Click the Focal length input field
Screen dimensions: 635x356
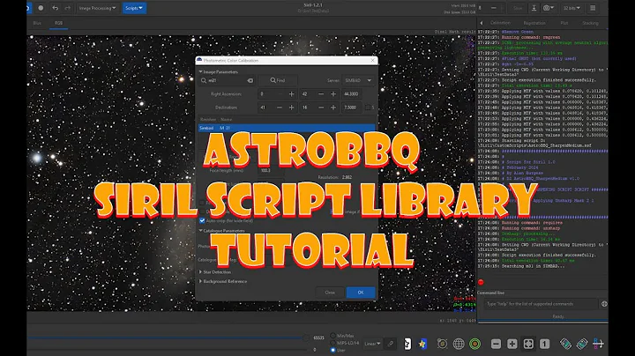point(271,171)
